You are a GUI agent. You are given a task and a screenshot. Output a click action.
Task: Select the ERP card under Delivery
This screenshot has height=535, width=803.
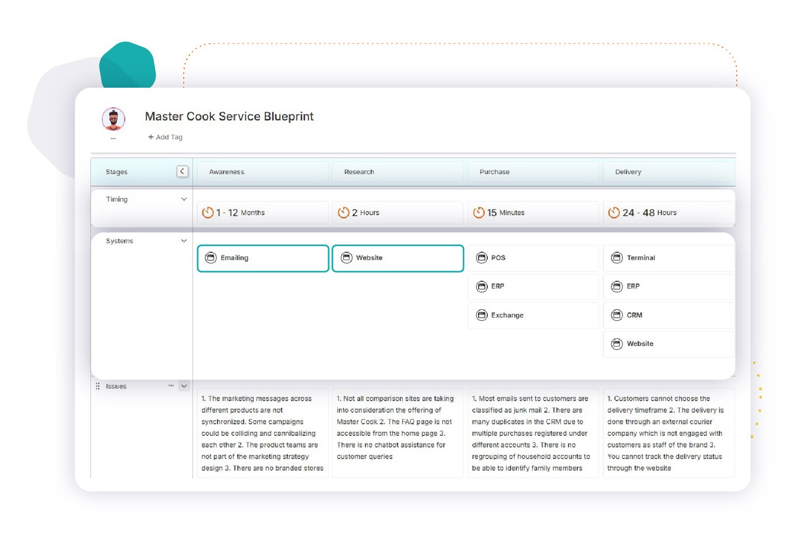point(669,286)
